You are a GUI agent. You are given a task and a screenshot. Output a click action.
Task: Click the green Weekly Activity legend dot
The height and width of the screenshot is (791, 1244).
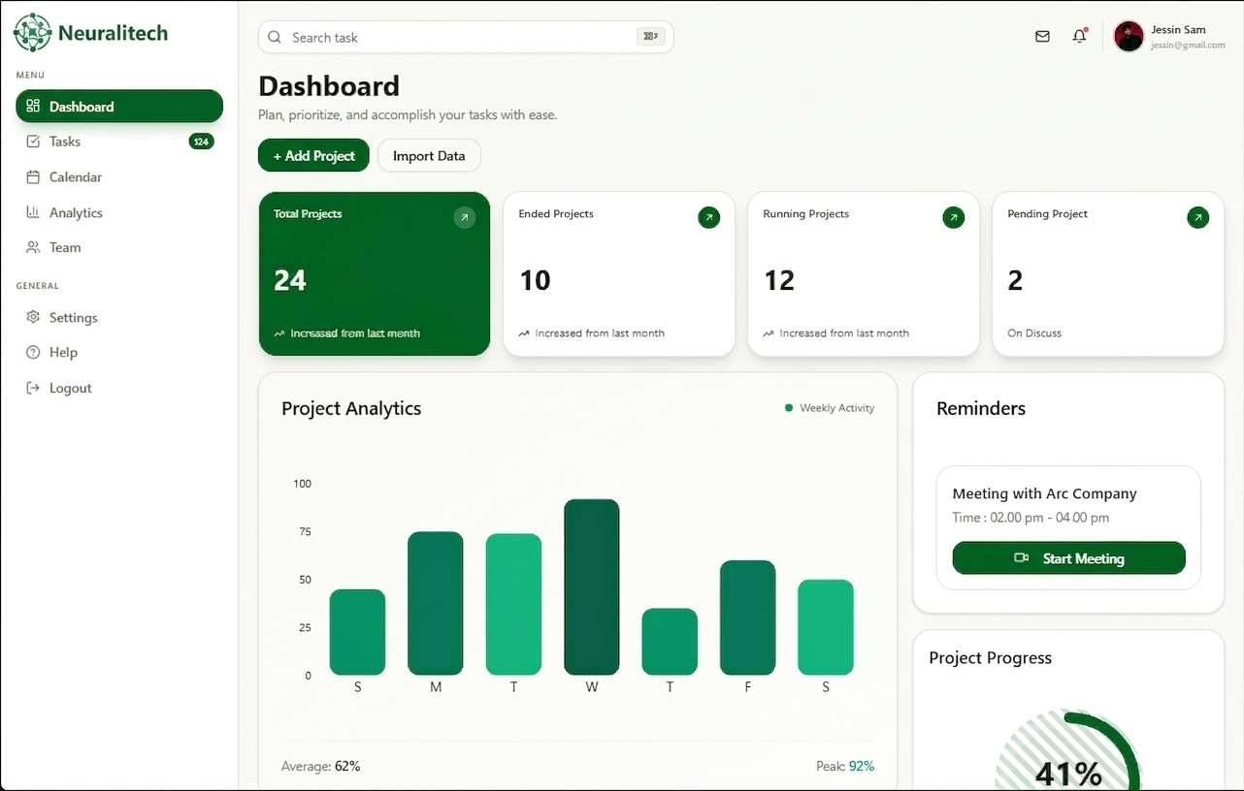[x=789, y=408]
